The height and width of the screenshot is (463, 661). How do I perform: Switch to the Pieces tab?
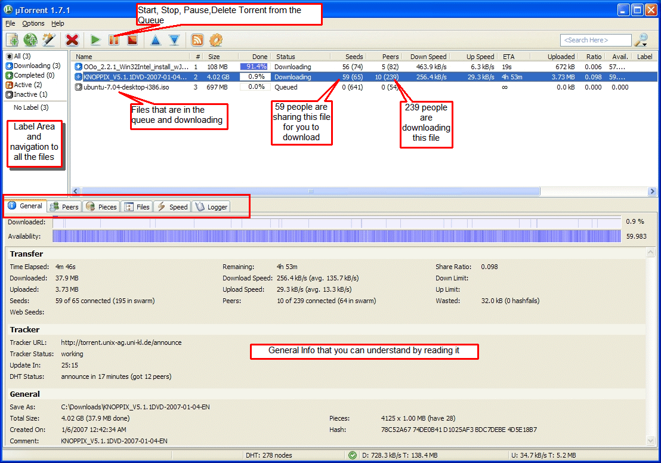[101, 206]
